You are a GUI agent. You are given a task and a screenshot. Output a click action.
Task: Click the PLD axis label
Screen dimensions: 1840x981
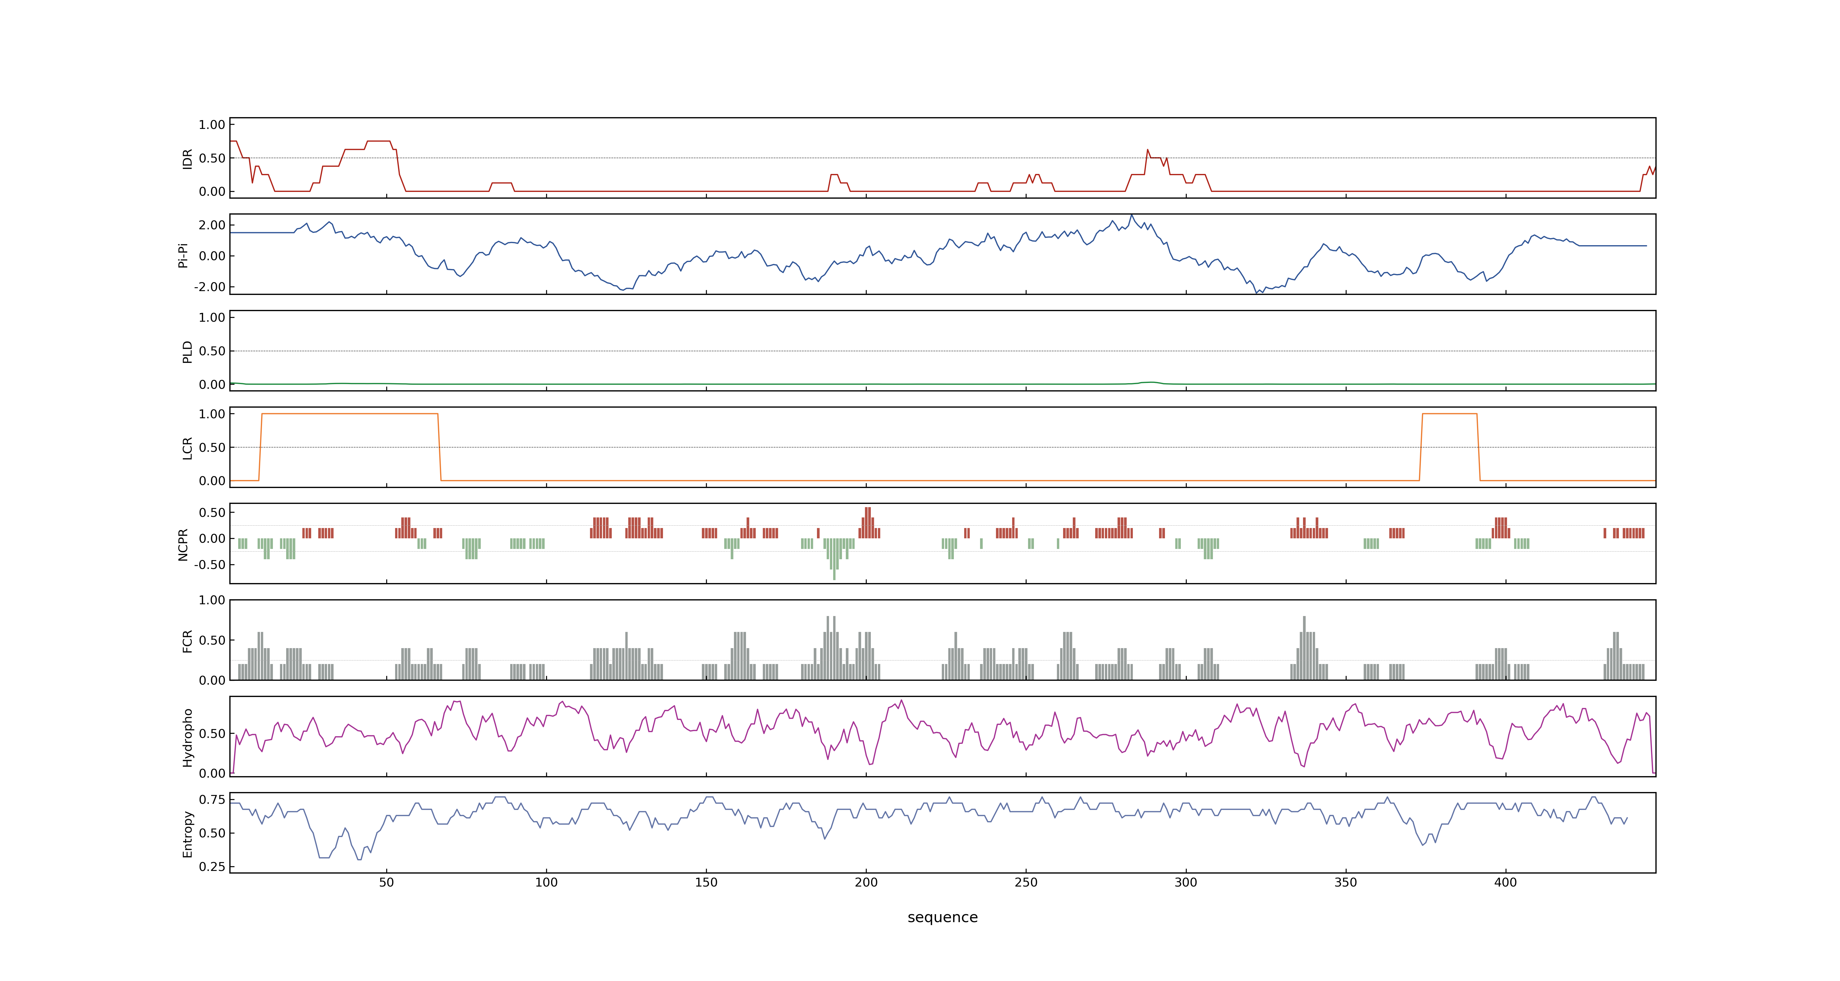click(187, 351)
